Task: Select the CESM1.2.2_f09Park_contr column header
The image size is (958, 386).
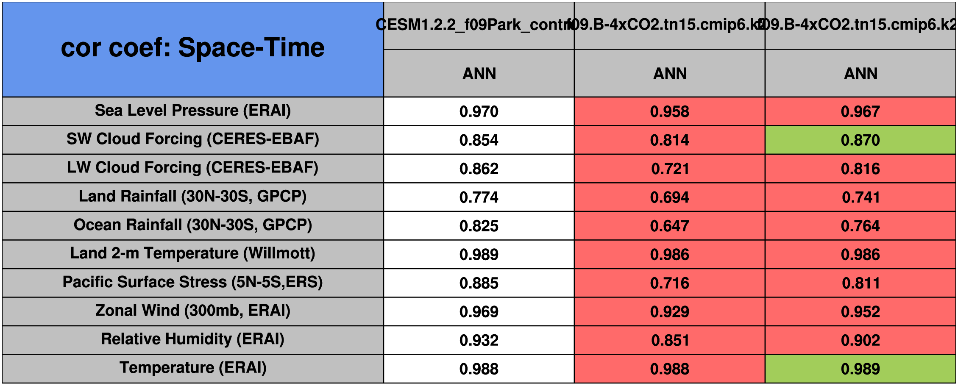Action: coord(479,25)
